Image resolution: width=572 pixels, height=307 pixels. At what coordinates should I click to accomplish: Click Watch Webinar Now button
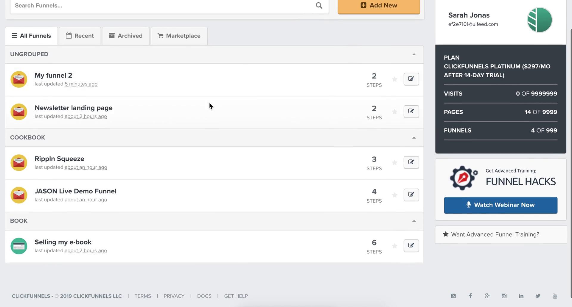click(500, 205)
